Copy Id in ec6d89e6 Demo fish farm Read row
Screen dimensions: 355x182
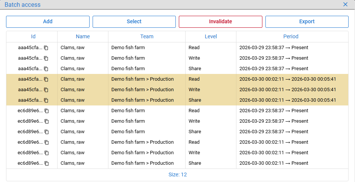(47, 111)
